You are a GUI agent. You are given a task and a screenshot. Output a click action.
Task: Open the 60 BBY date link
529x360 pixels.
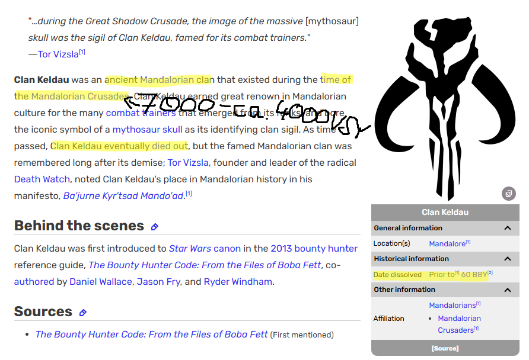coord(474,275)
